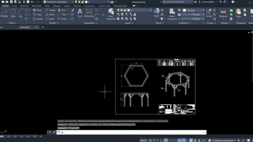Switch to the A3 layout tab
The image size is (253, 142).
[15, 136]
